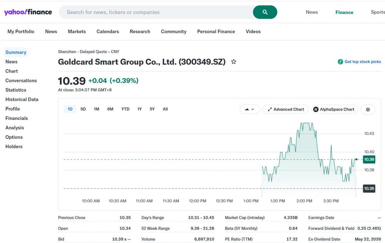Open Chart in the left sidebar
This screenshot has height=243, width=385.
point(12,71)
